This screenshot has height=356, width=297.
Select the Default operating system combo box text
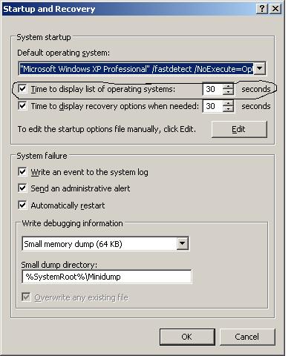pyautogui.click(x=137, y=69)
